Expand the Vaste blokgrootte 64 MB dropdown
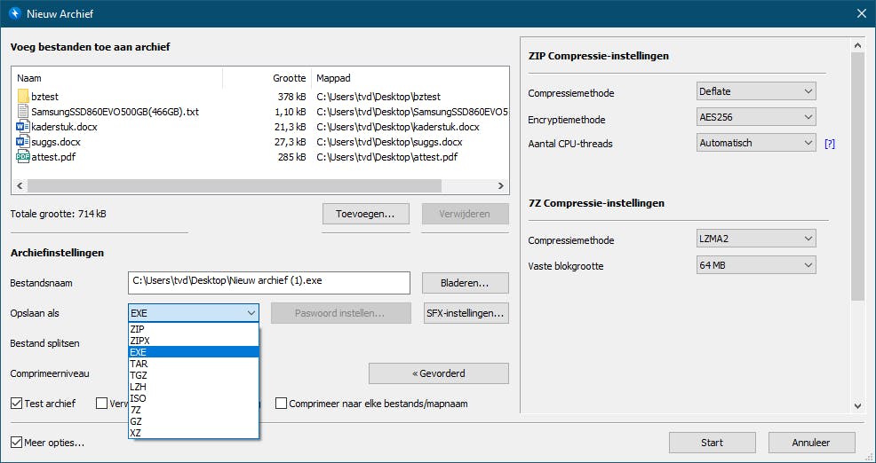The image size is (876, 463). pyautogui.click(x=756, y=265)
